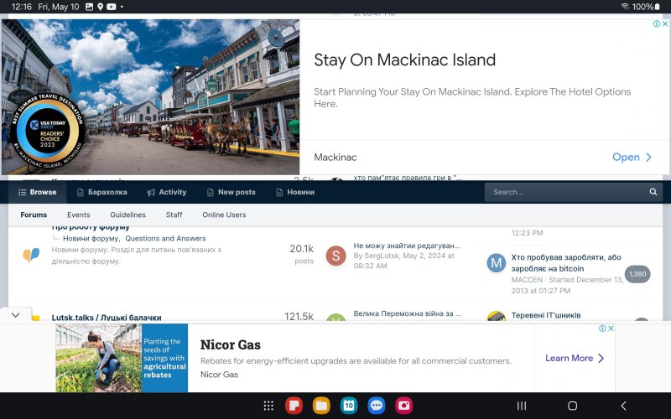671x419 pixels.
Task: Click the magnifier search icon
Action: click(653, 193)
